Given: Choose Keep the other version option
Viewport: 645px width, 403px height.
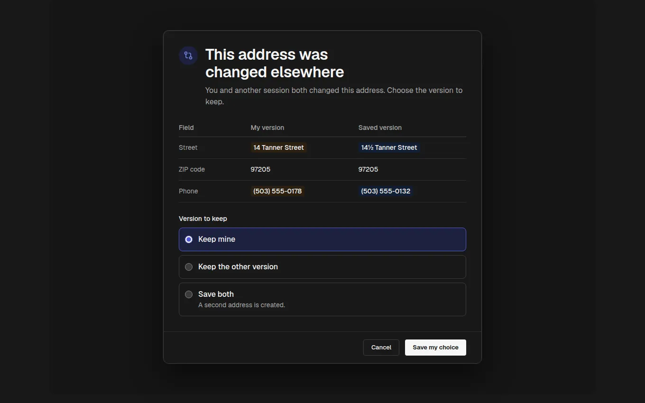Looking at the screenshot, I should point(322,267).
